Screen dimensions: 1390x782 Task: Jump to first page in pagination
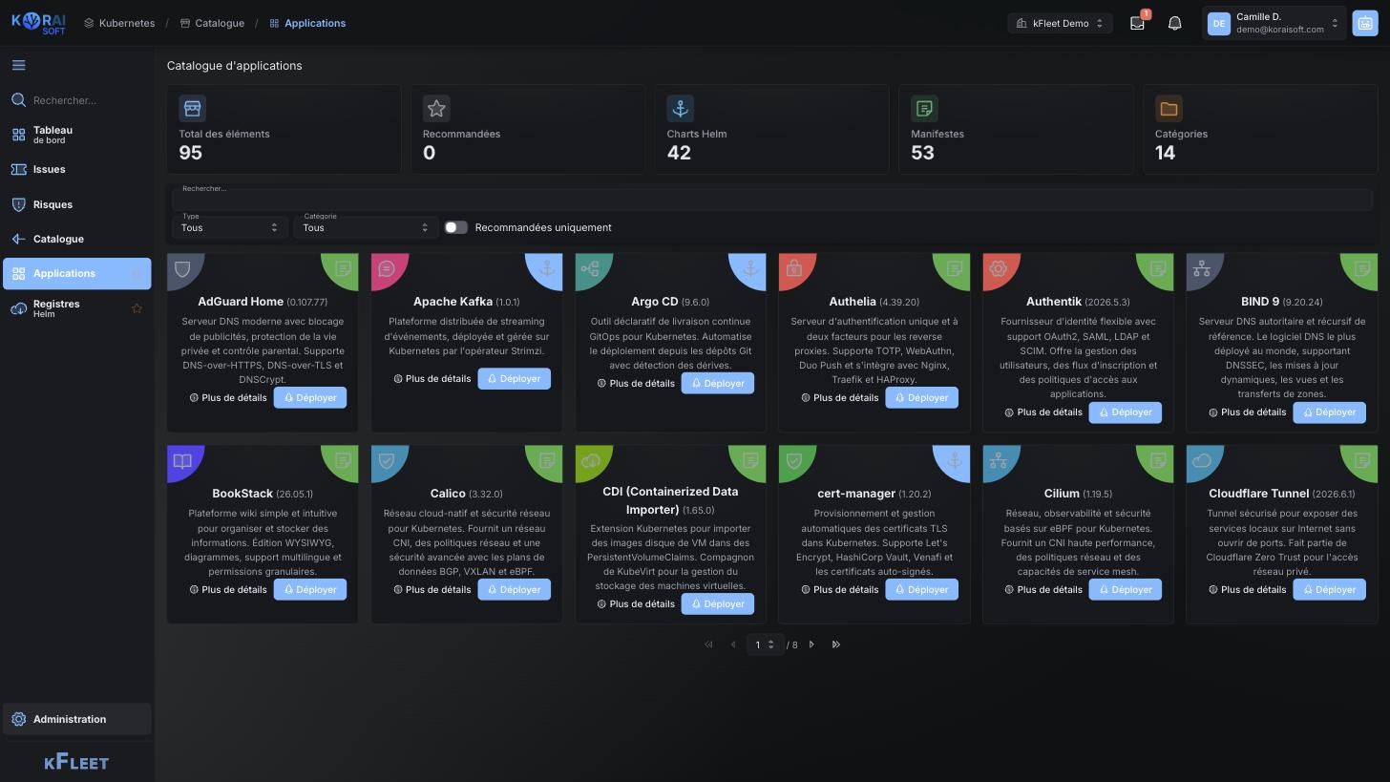(708, 645)
